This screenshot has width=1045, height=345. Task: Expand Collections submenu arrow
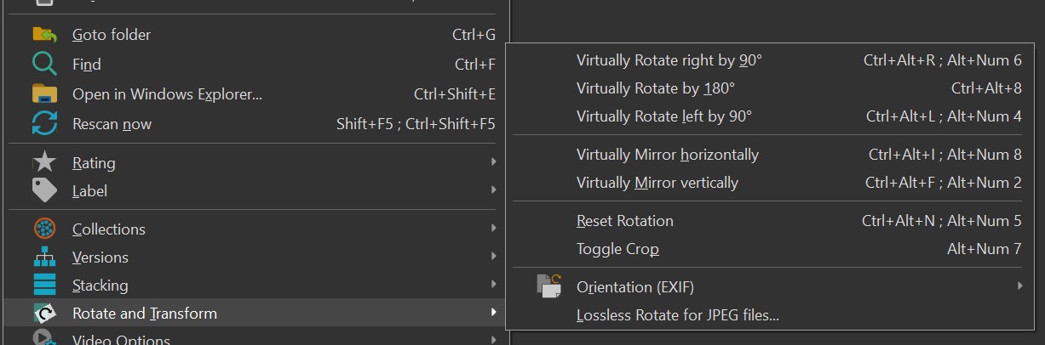[x=494, y=229]
